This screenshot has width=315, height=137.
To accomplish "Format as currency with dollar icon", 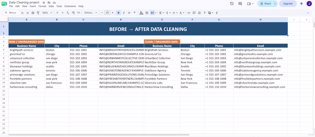I will [57, 13].
